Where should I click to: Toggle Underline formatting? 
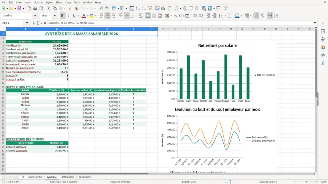74,16
